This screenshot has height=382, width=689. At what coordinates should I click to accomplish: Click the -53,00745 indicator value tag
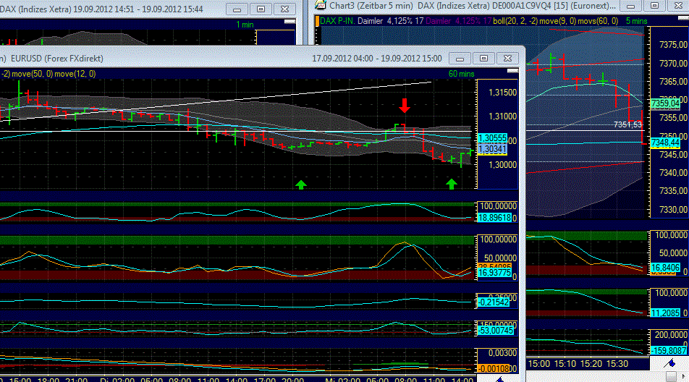496,331
